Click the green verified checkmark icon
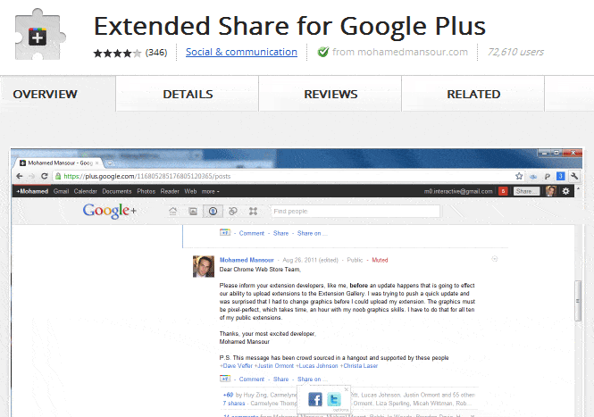Screen dimensions: 594x417 click(x=323, y=52)
